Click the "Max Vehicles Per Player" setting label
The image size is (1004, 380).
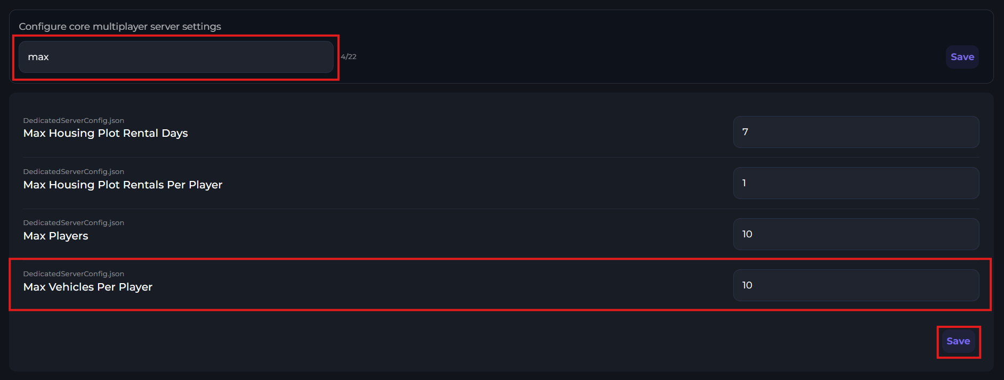coord(88,287)
